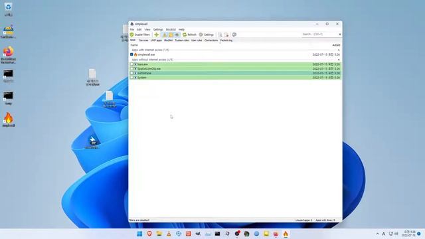Open the Help menu

pos(181,29)
